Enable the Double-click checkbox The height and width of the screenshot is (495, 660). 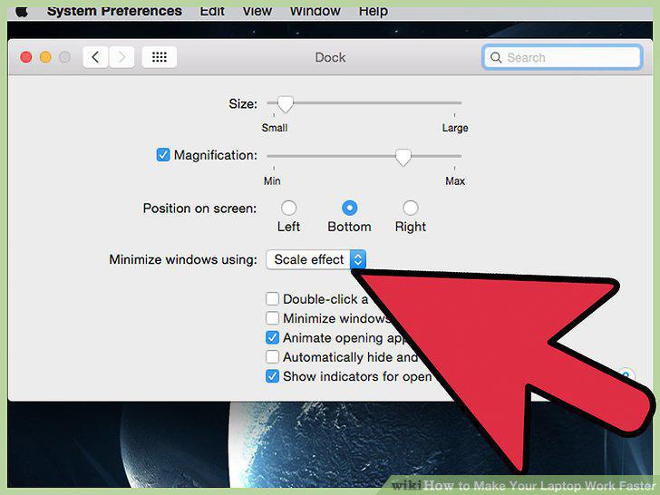click(x=272, y=299)
